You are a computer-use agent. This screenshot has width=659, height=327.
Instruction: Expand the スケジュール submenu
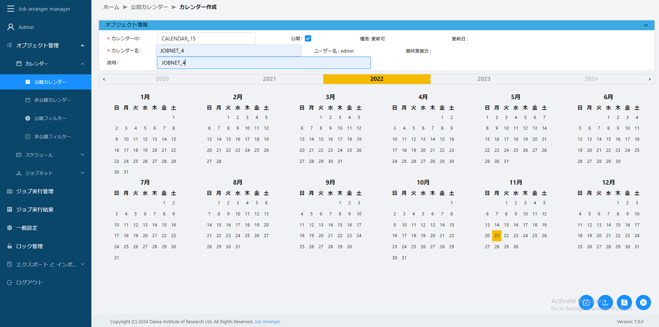82,155
